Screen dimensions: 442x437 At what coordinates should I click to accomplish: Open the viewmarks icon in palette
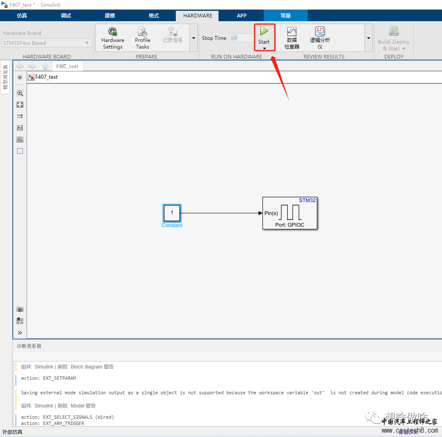coord(20,321)
